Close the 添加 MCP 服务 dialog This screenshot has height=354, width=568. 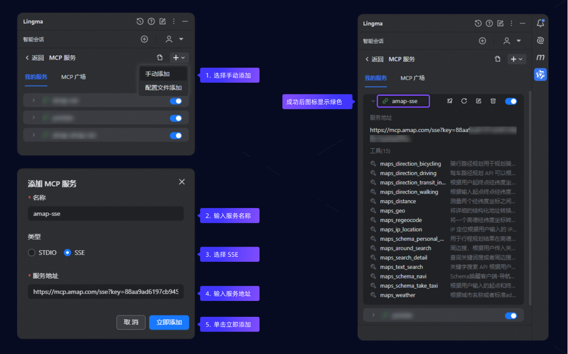click(x=182, y=182)
